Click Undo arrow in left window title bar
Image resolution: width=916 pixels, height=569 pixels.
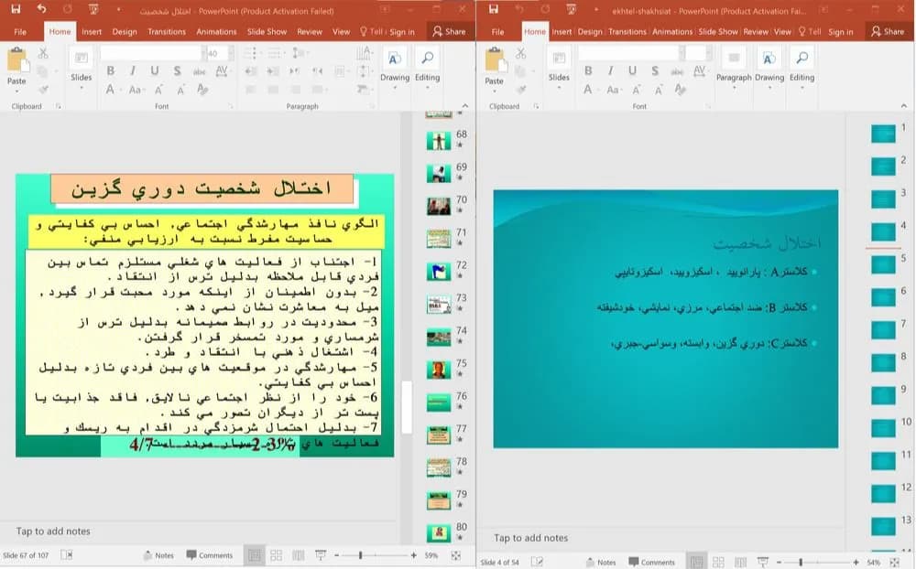[41, 9]
